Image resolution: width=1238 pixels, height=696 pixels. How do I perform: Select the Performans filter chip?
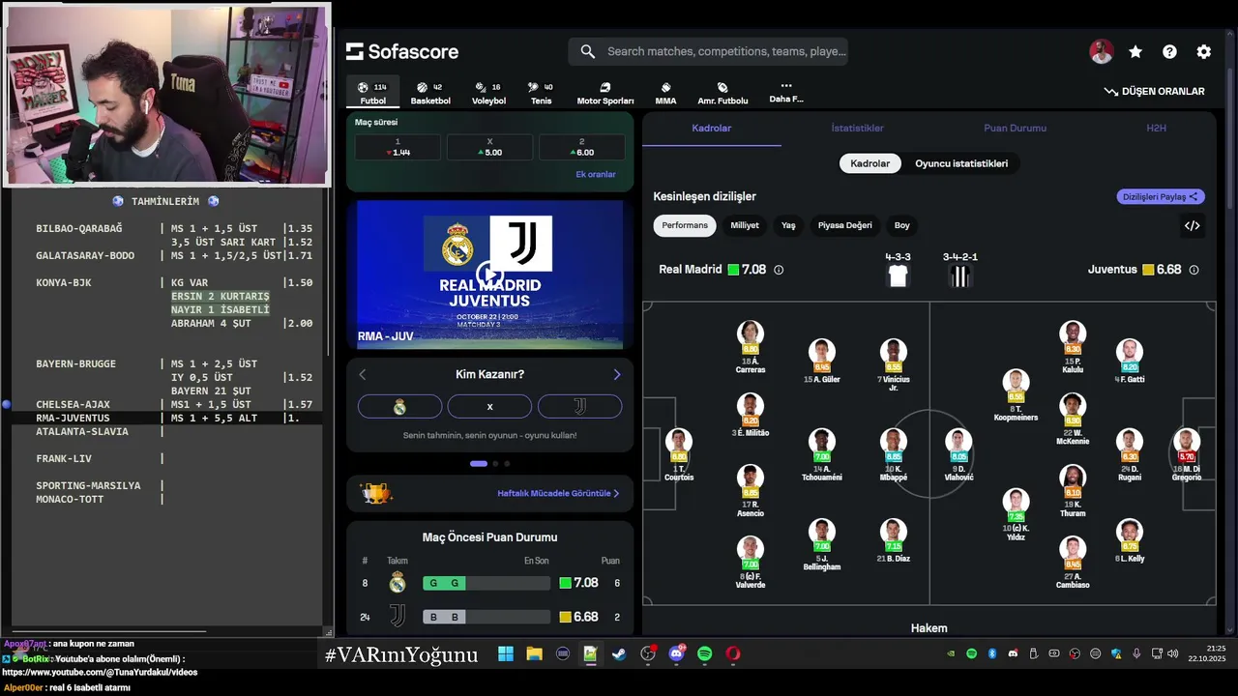[685, 225]
